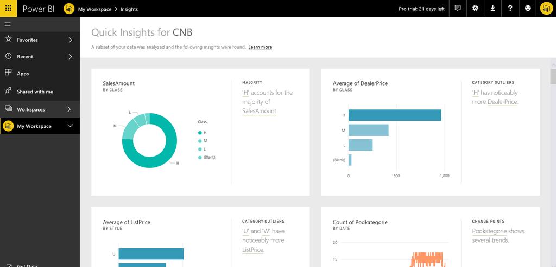556x267 pixels.
Task: Click the MAJORITY insight heading
Action: coord(252,82)
